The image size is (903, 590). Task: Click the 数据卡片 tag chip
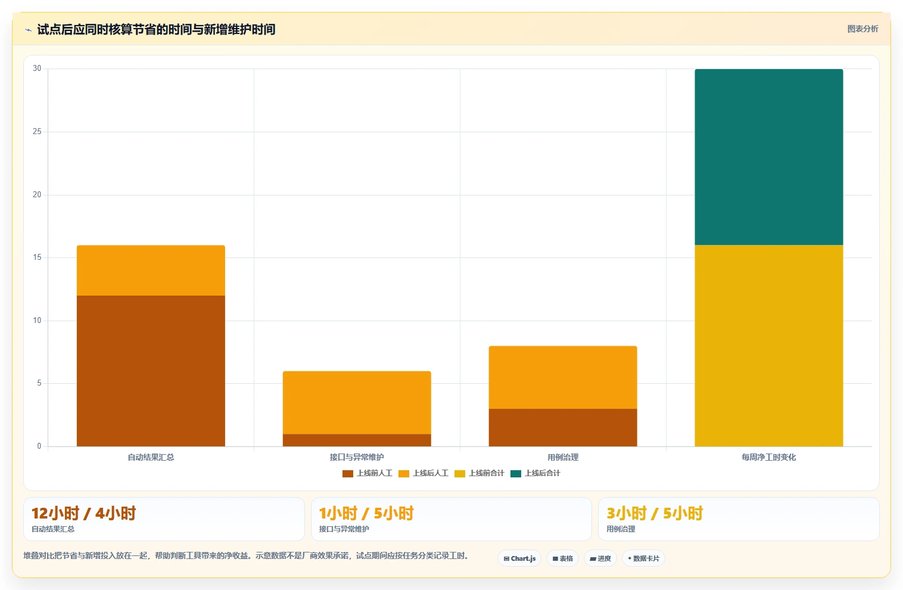(643, 558)
